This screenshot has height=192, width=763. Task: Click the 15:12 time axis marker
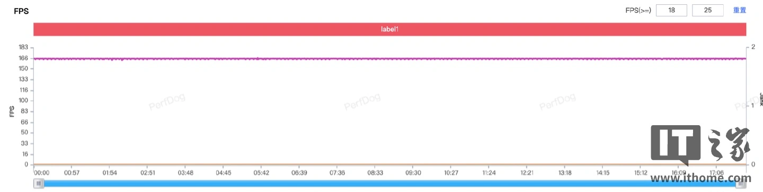(641, 173)
